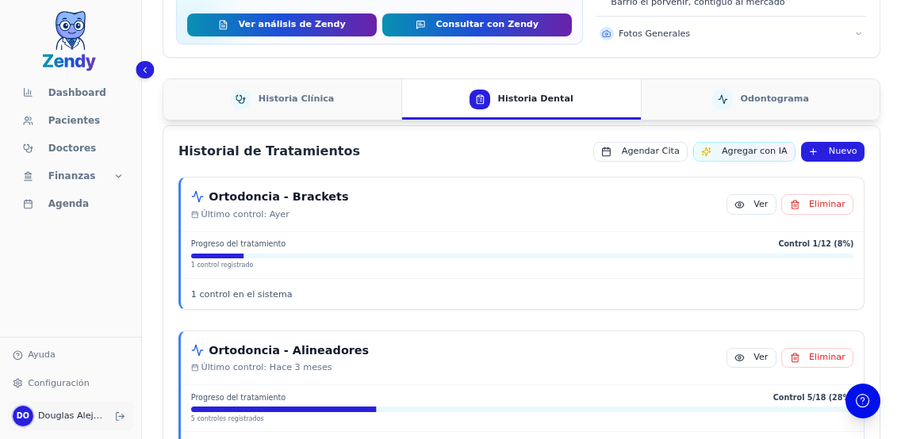Click the Pacientes people icon

[28, 120]
